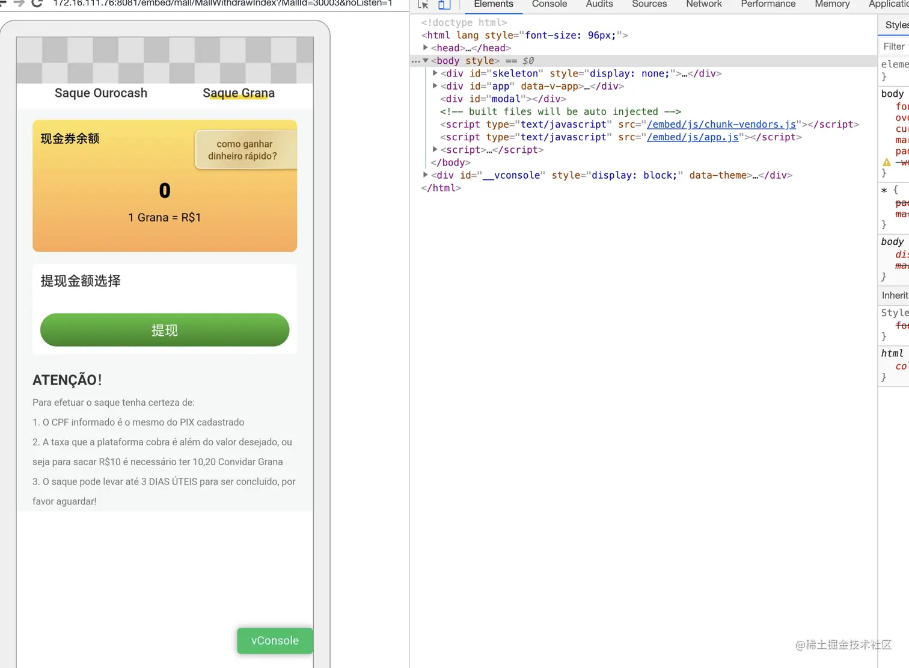The height and width of the screenshot is (668, 909).
Task: Switch to the Elements tab
Action: click(494, 4)
